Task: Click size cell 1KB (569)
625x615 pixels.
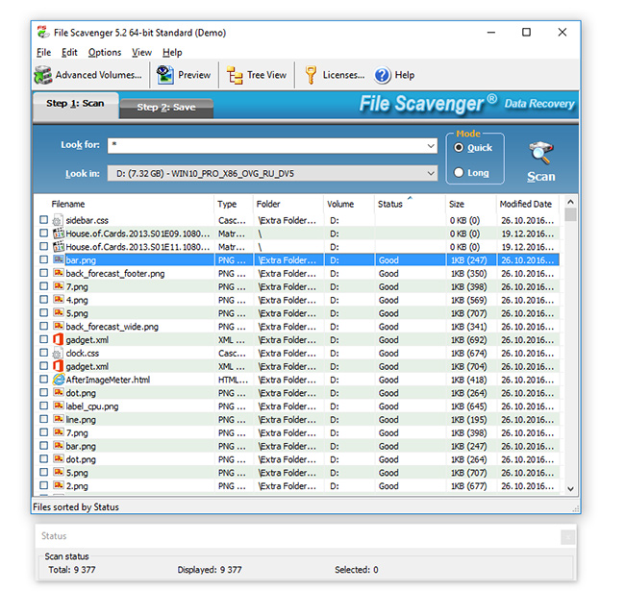Action: [x=469, y=300]
